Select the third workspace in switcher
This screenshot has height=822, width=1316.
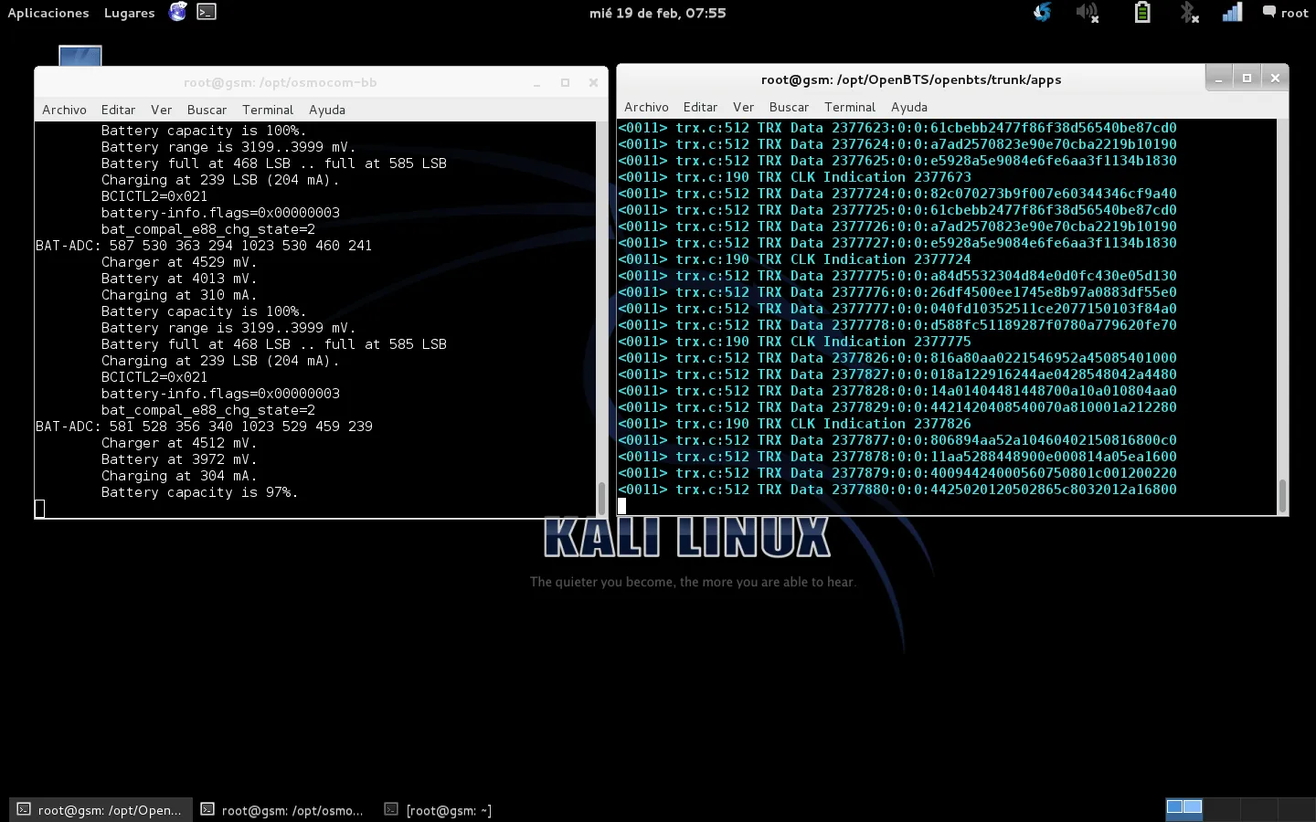coord(1258,808)
